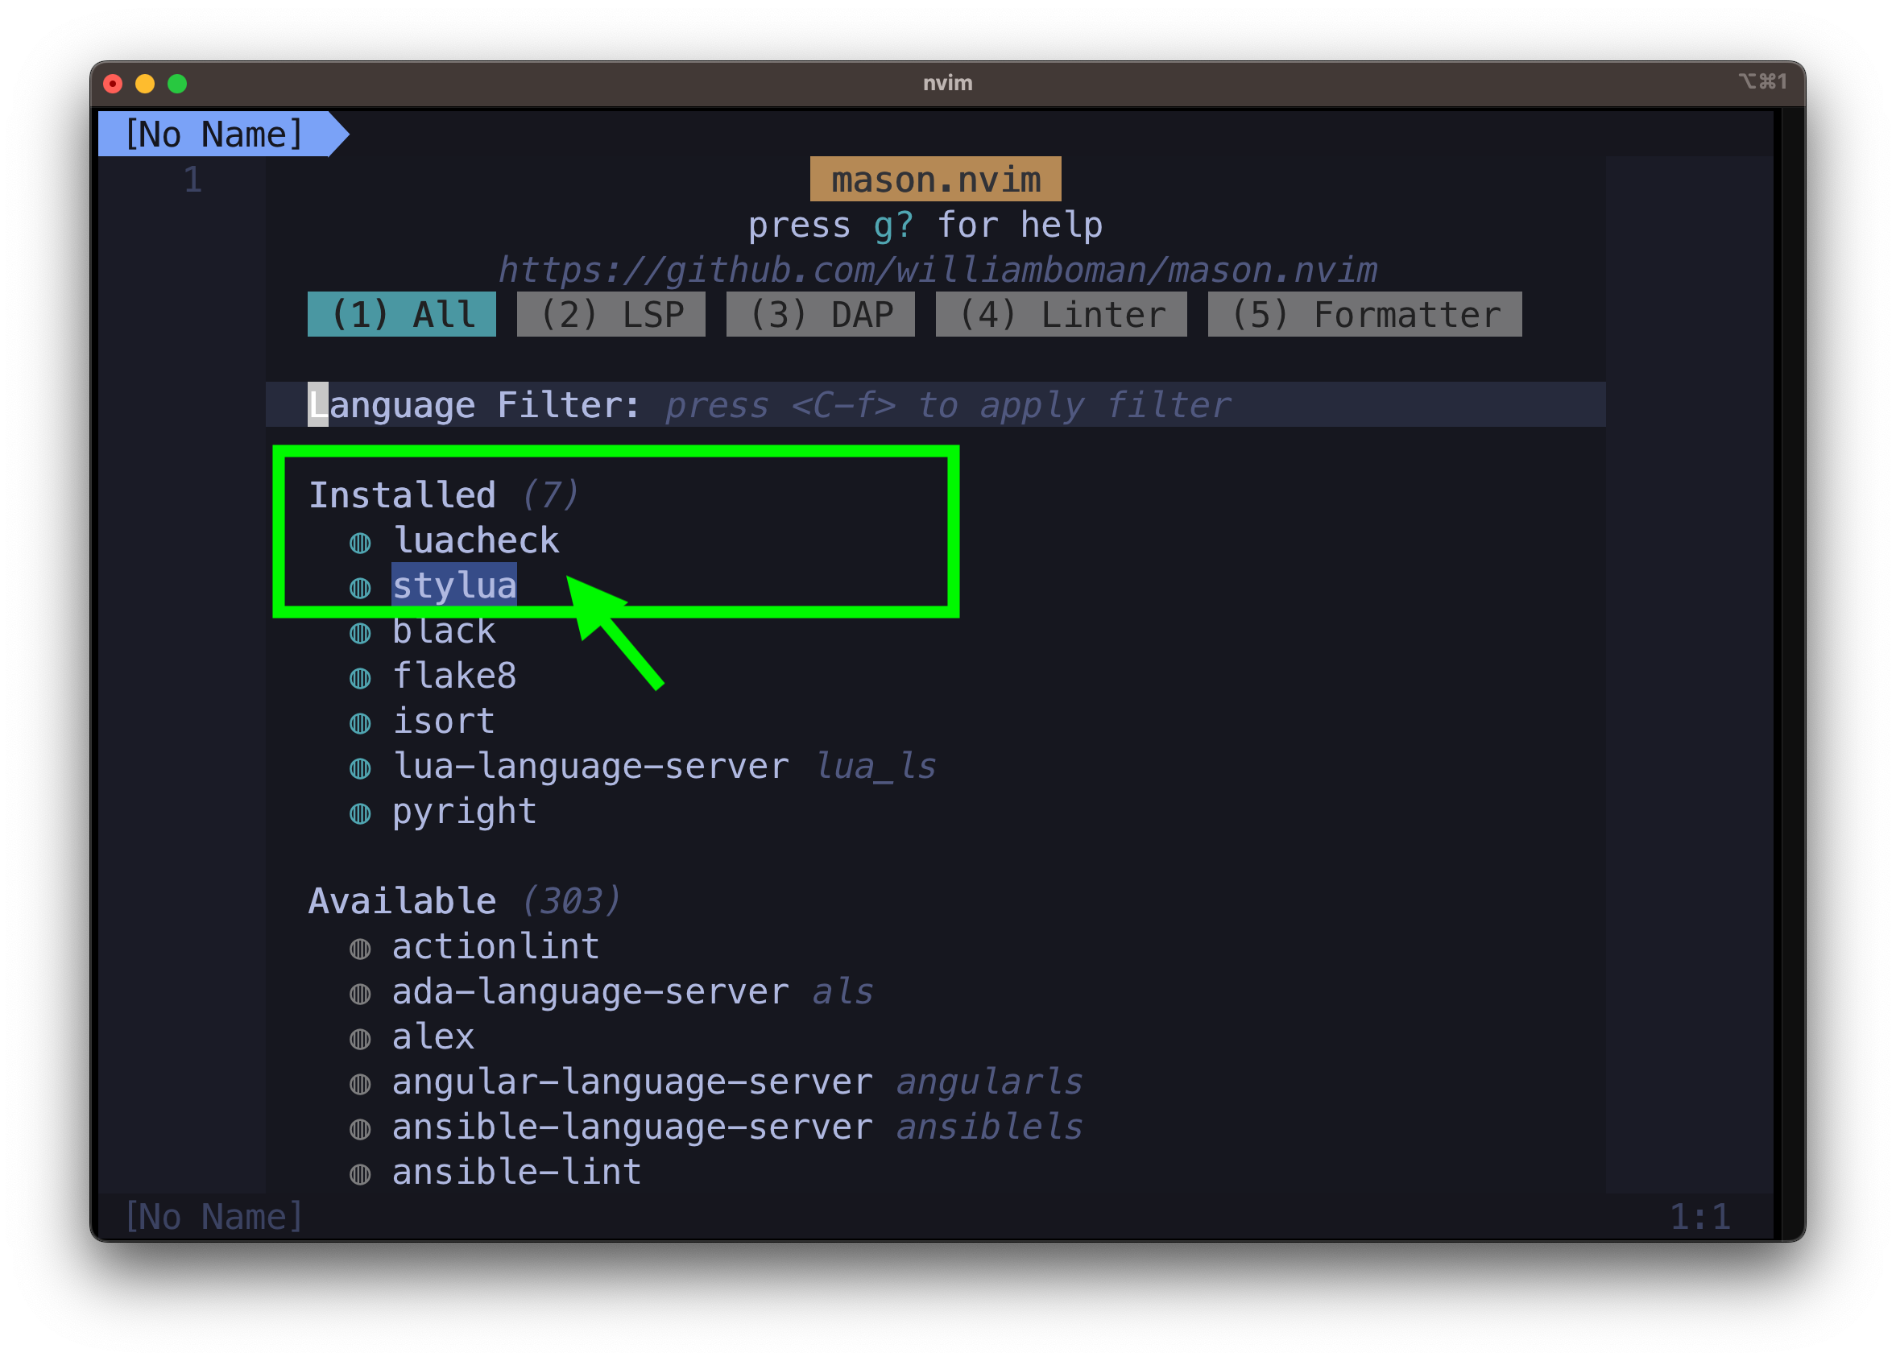Click the package icon beside actionlint

click(359, 949)
